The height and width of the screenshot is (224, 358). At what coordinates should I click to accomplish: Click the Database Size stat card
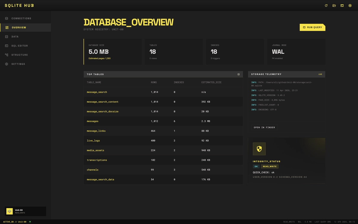tap(113, 52)
